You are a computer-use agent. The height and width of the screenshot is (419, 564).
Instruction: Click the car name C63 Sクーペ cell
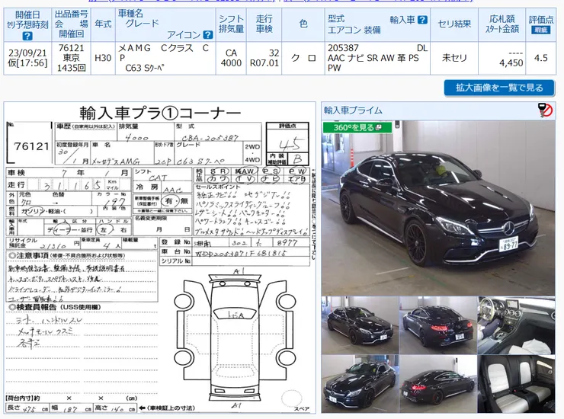pos(165,58)
